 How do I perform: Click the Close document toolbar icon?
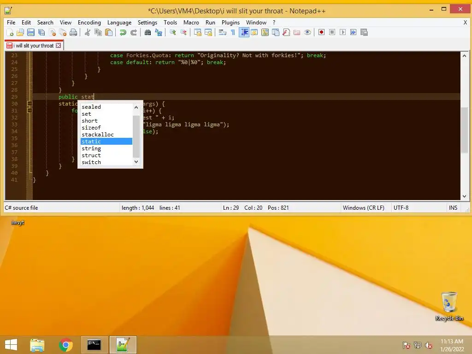tap(53, 32)
